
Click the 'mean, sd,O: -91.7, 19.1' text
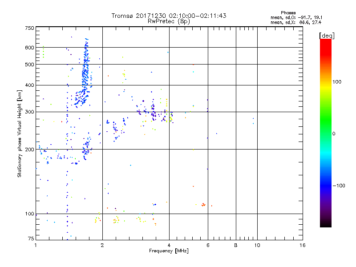tap(296, 17)
